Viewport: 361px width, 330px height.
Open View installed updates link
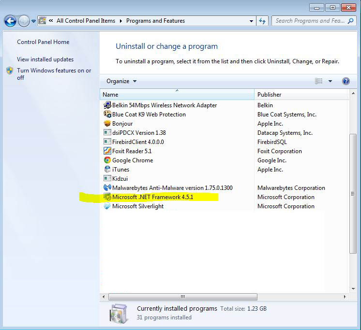pos(45,59)
